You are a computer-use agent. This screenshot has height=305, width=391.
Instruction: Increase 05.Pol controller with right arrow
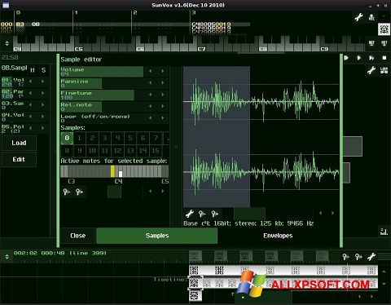click(42, 128)
